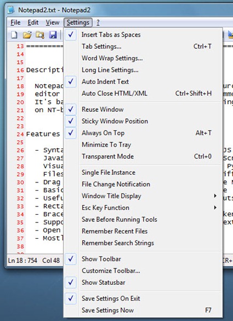The image size is (233, 321).
Task: Uncheck Insert Tabs as Spaces
Action: tap(143, 35)
